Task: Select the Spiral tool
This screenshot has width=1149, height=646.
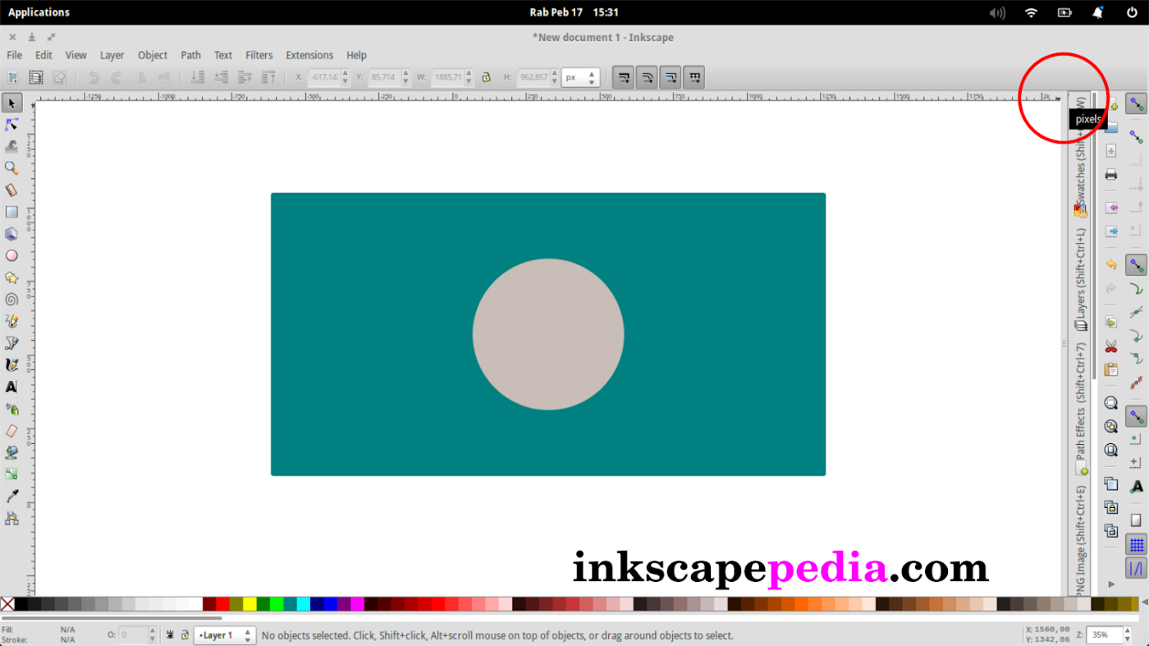Action: coord(11,299)
